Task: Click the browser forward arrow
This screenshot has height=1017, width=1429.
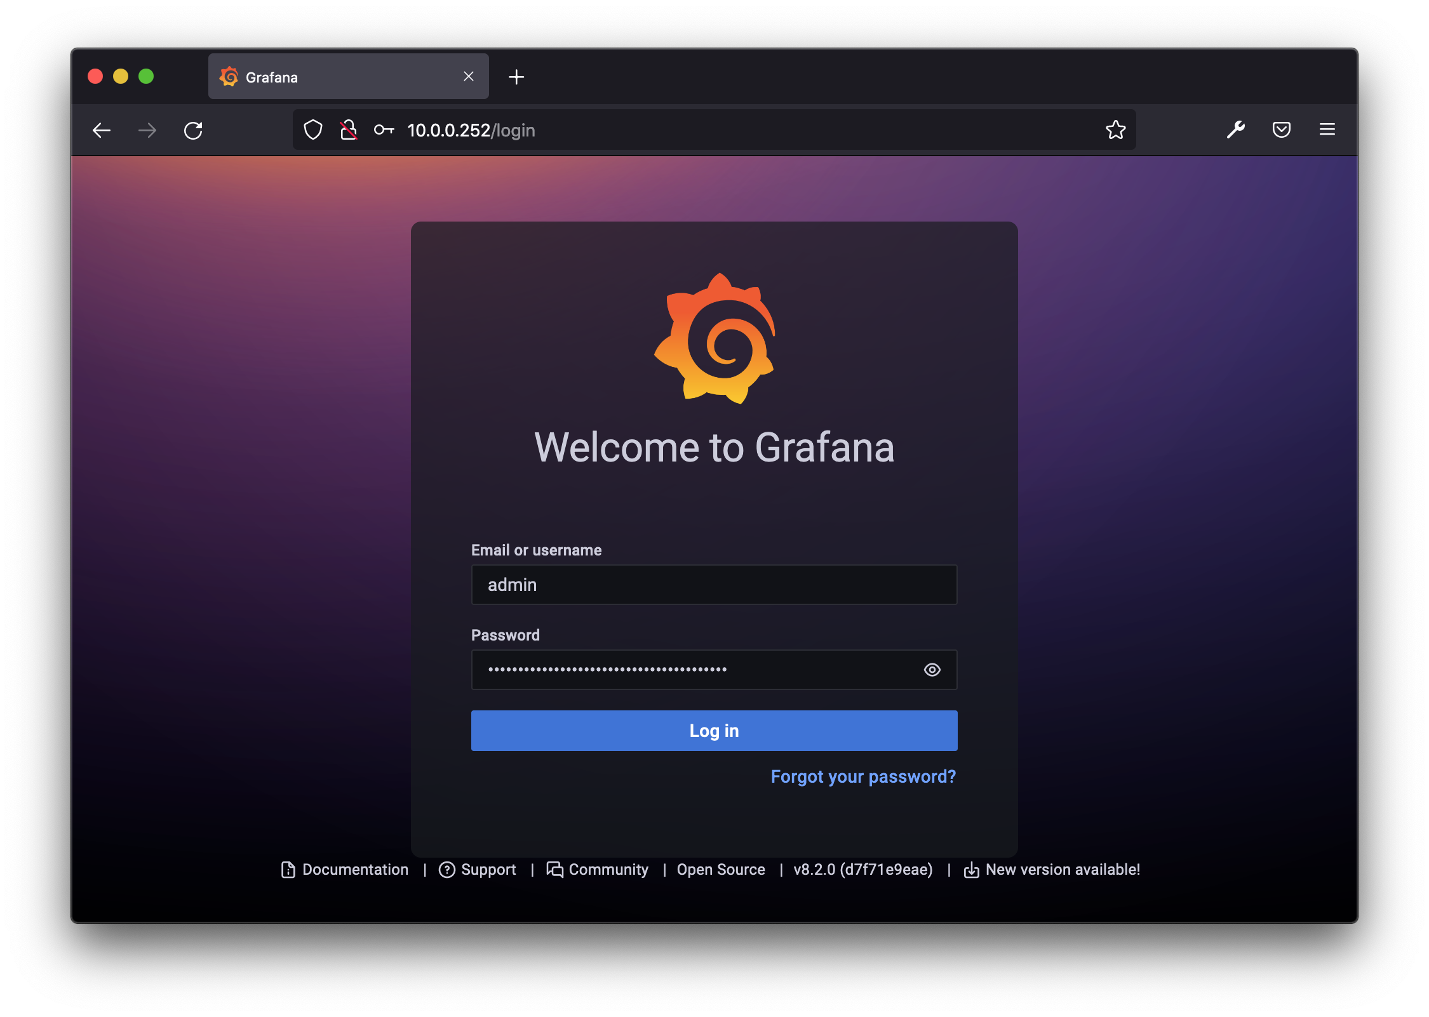Action: 147,130
